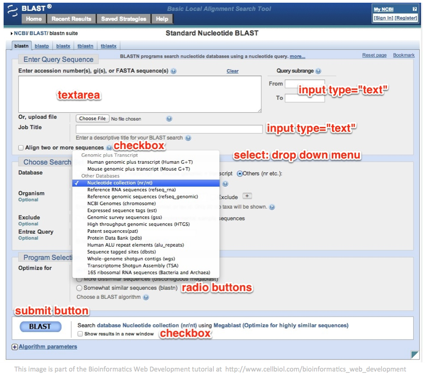The image size is (425, 376).
Task: Pick Sequence tagged sites (dbsts)
Action: 146,252
